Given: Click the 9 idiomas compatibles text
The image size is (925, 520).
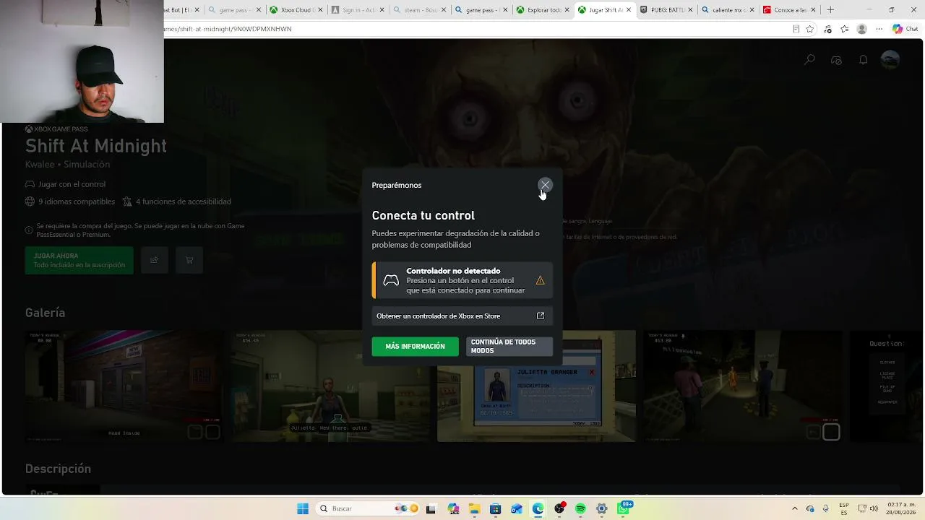Looking at the screenshot, I should (77, 201).
